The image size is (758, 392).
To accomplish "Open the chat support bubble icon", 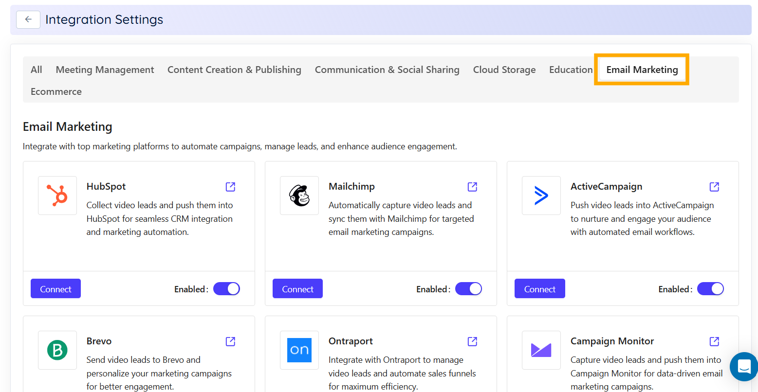I will (743, 367).
